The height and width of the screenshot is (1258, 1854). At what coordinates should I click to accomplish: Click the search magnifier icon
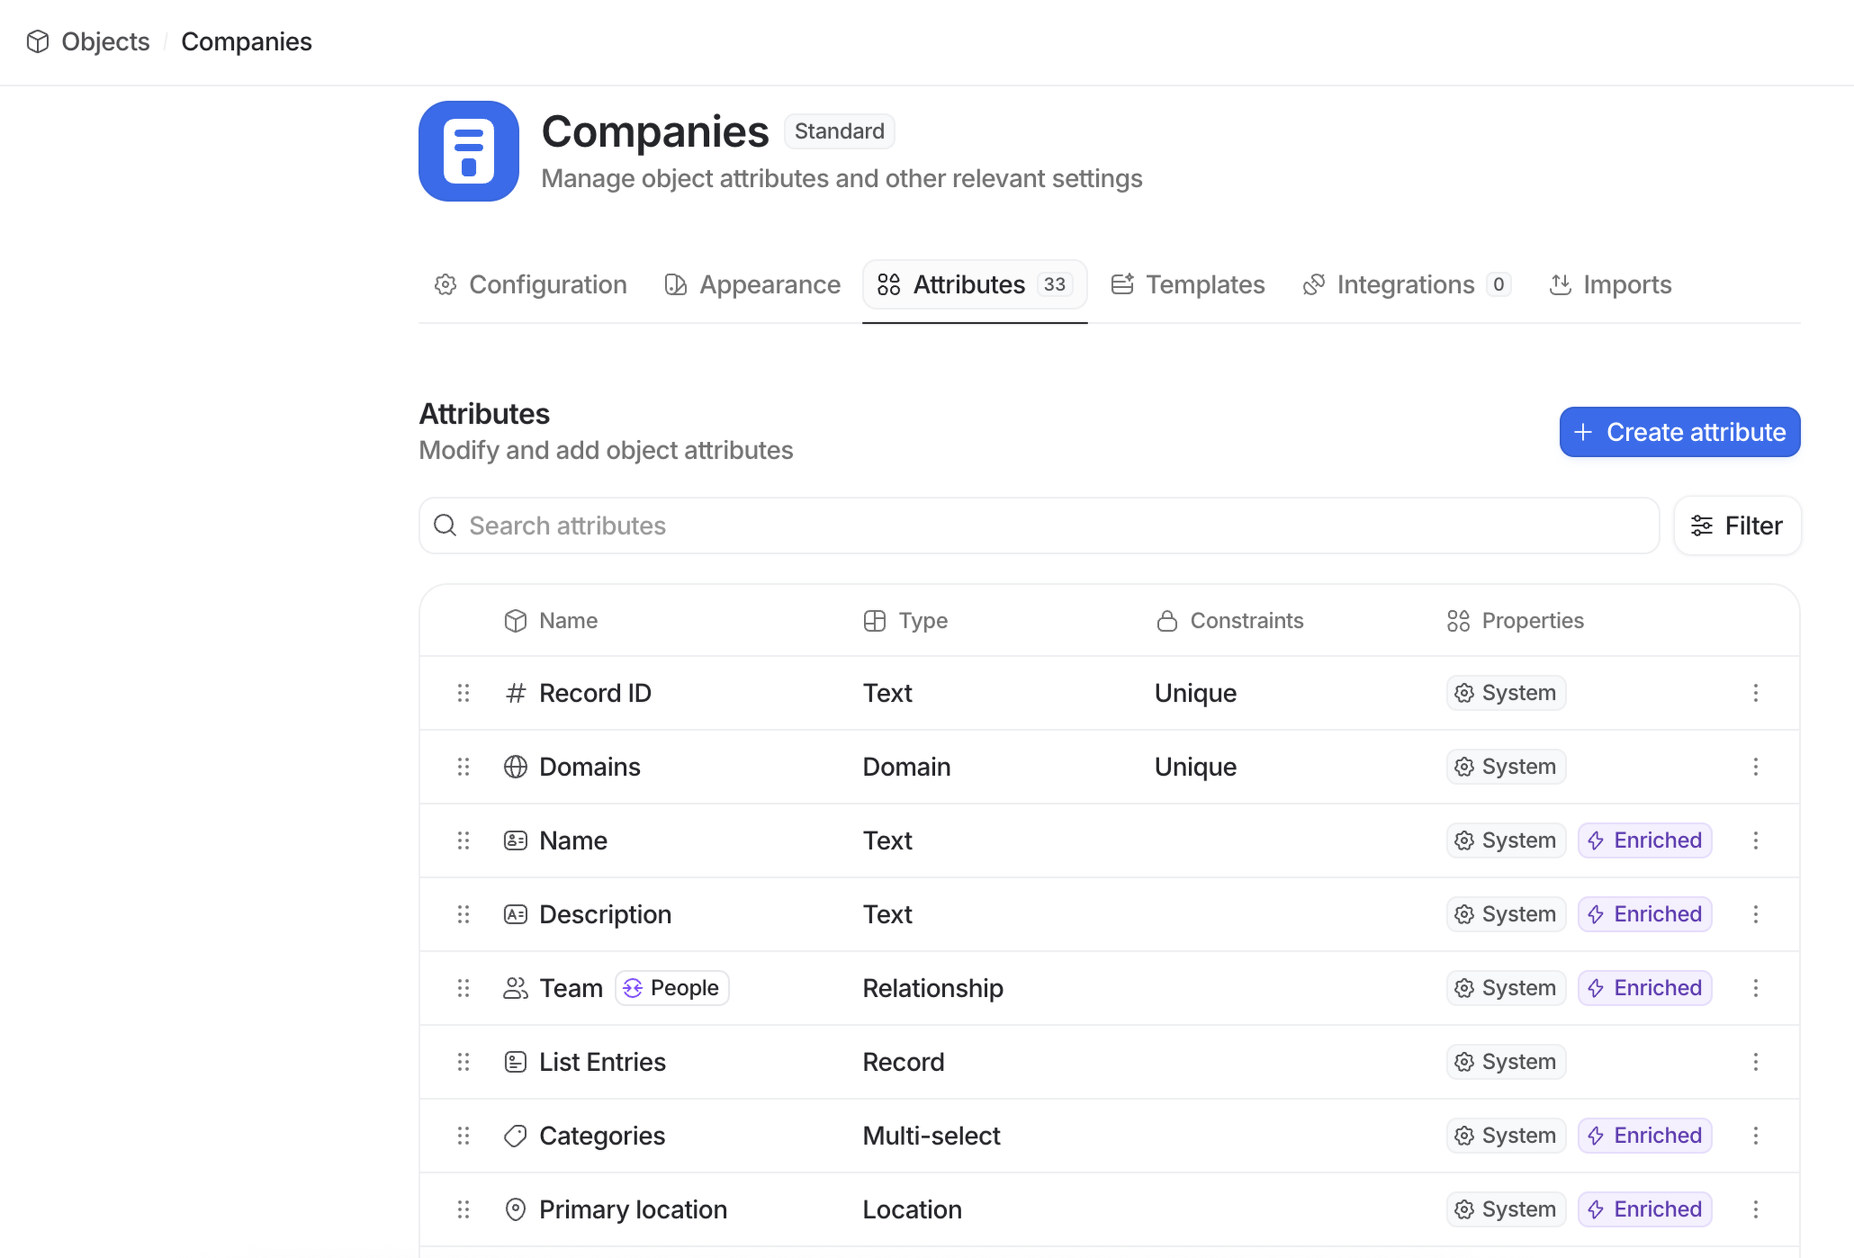tap(444, 526)
